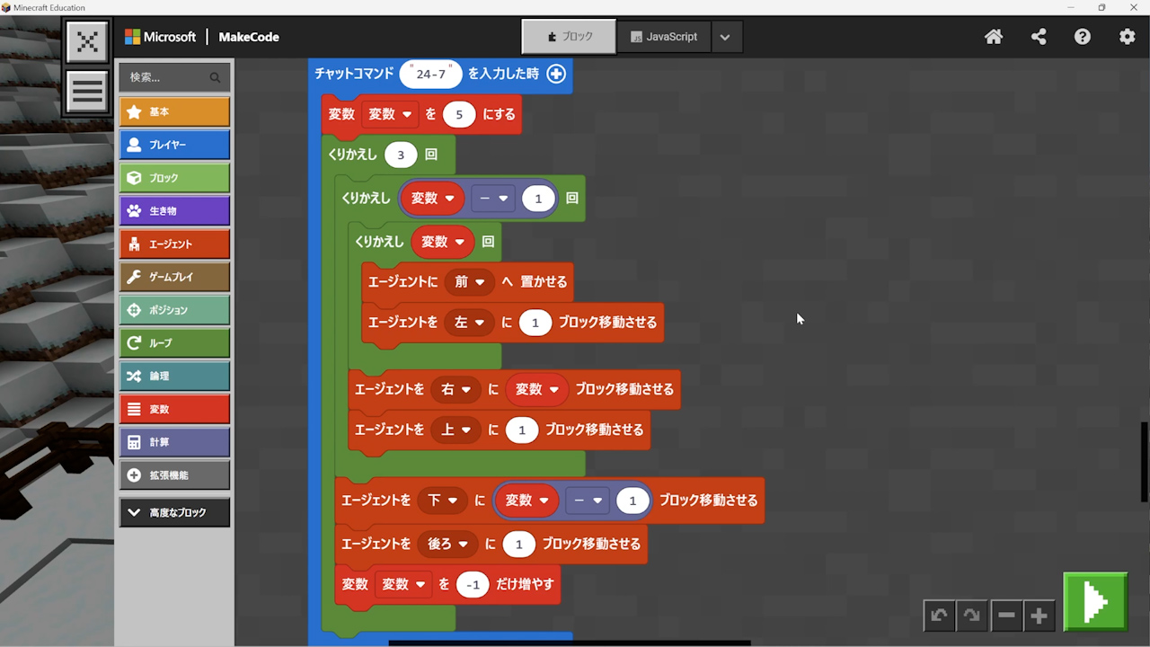Open the ループ block category
The width and height of the screenshot is (1150, 647).
pos(174,343)
